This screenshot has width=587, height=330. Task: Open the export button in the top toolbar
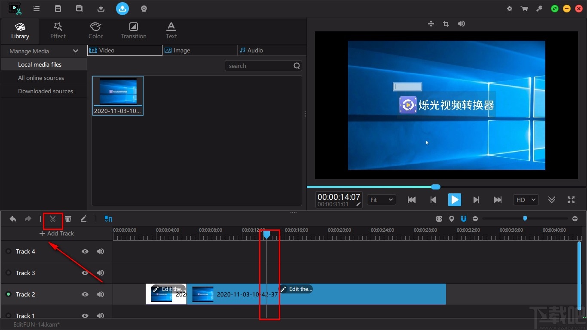coord(122,8)
